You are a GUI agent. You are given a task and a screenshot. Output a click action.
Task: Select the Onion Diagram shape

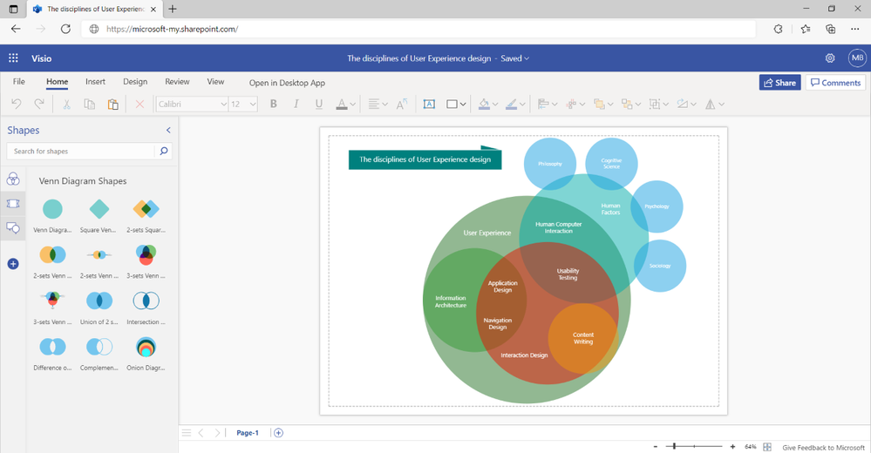tap(146, 347)
